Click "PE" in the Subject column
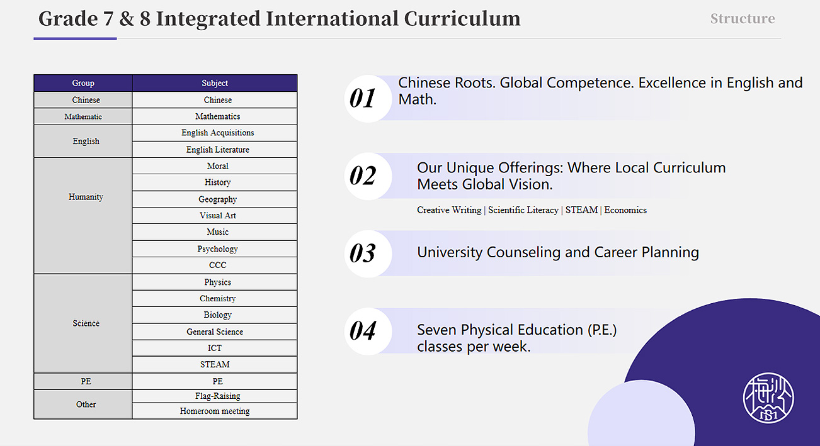The height and width of the screenshot is (446, 820). pos(215,381)
